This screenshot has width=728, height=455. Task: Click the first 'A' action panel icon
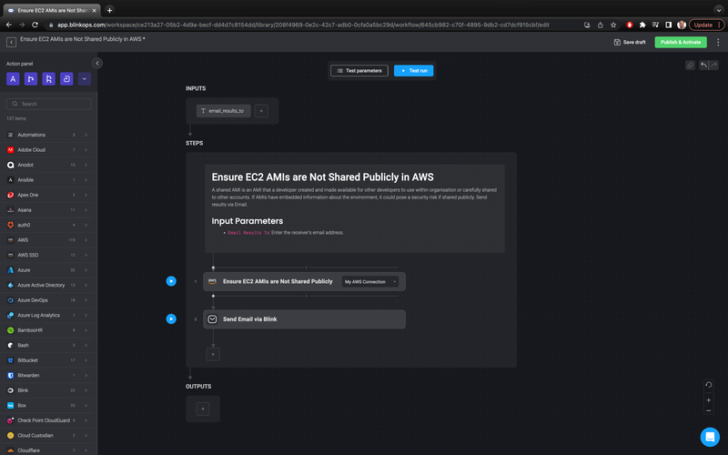coord(13,79)
